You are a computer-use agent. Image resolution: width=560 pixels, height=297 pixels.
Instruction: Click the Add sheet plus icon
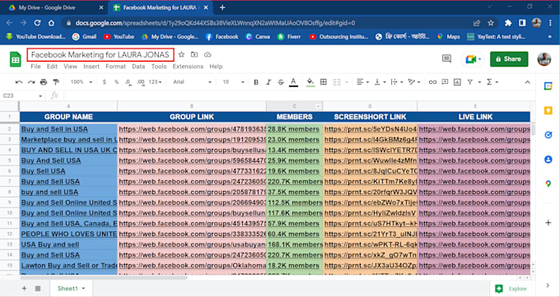24,288
